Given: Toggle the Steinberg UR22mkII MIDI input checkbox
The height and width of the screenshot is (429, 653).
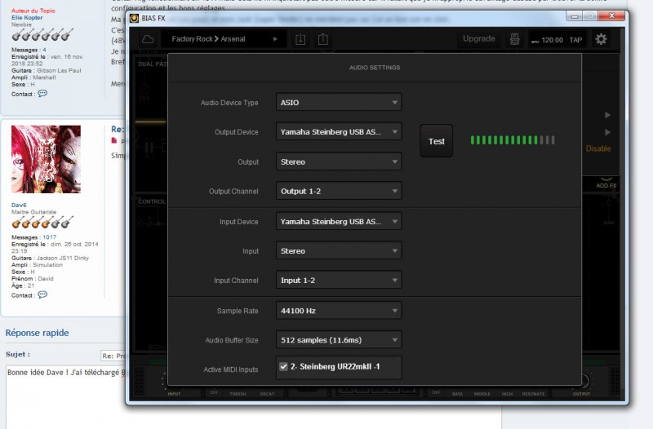Looking at the screenshot, I should point(283,366).
